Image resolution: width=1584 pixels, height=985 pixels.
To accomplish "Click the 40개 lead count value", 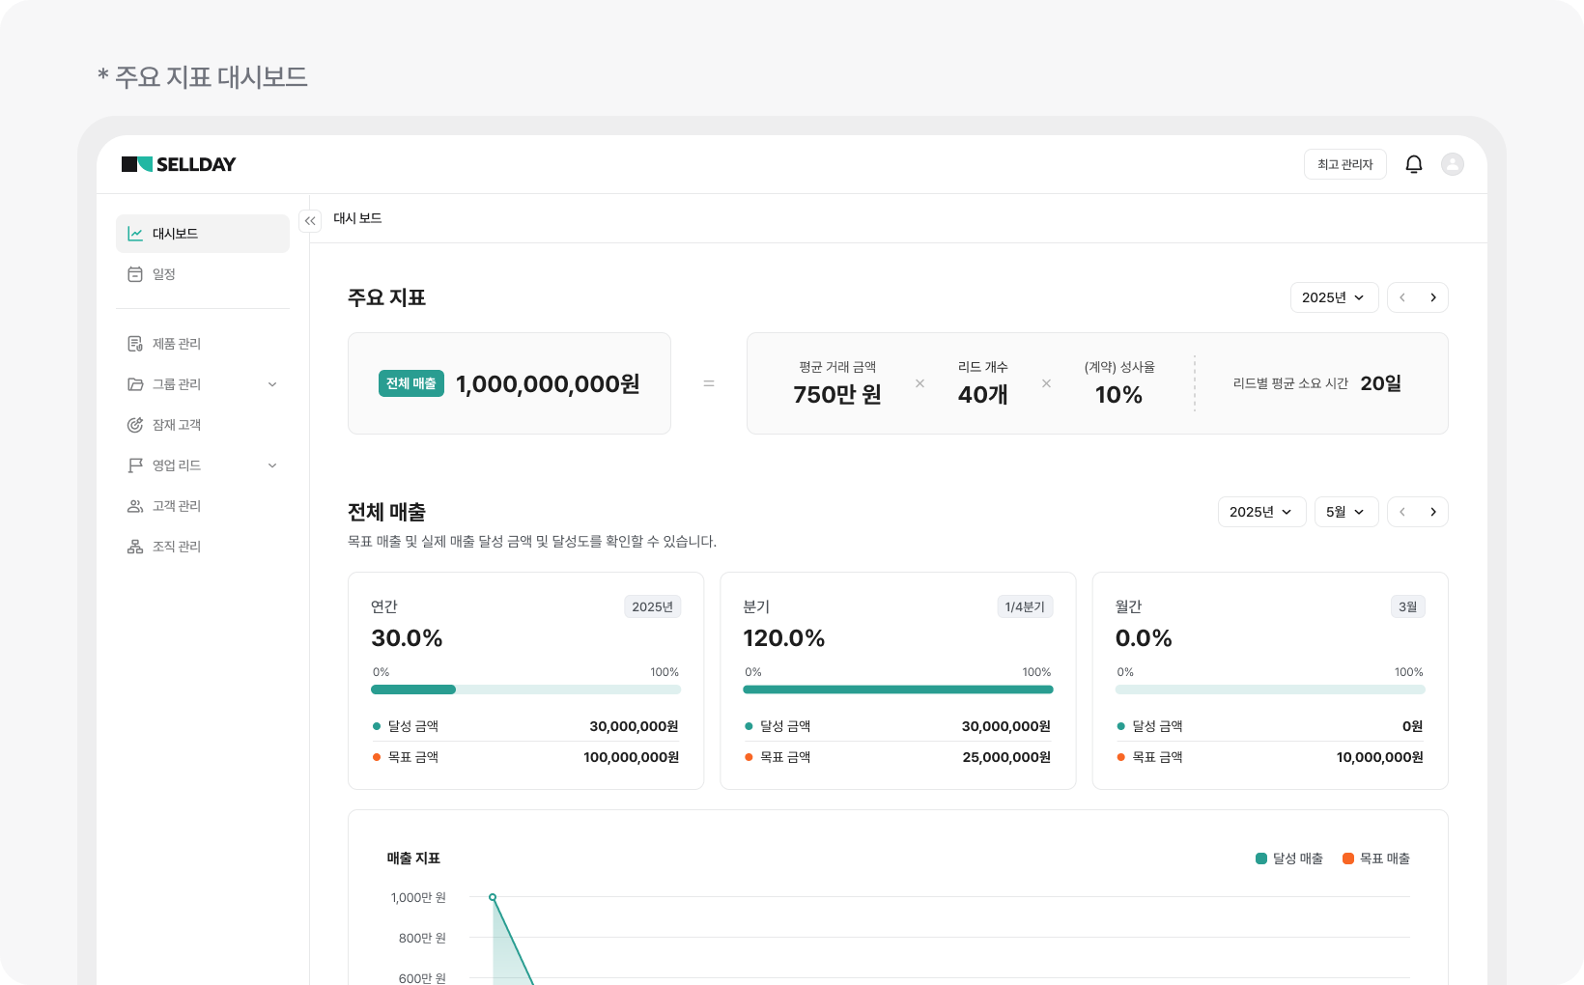I will (983, 395).
